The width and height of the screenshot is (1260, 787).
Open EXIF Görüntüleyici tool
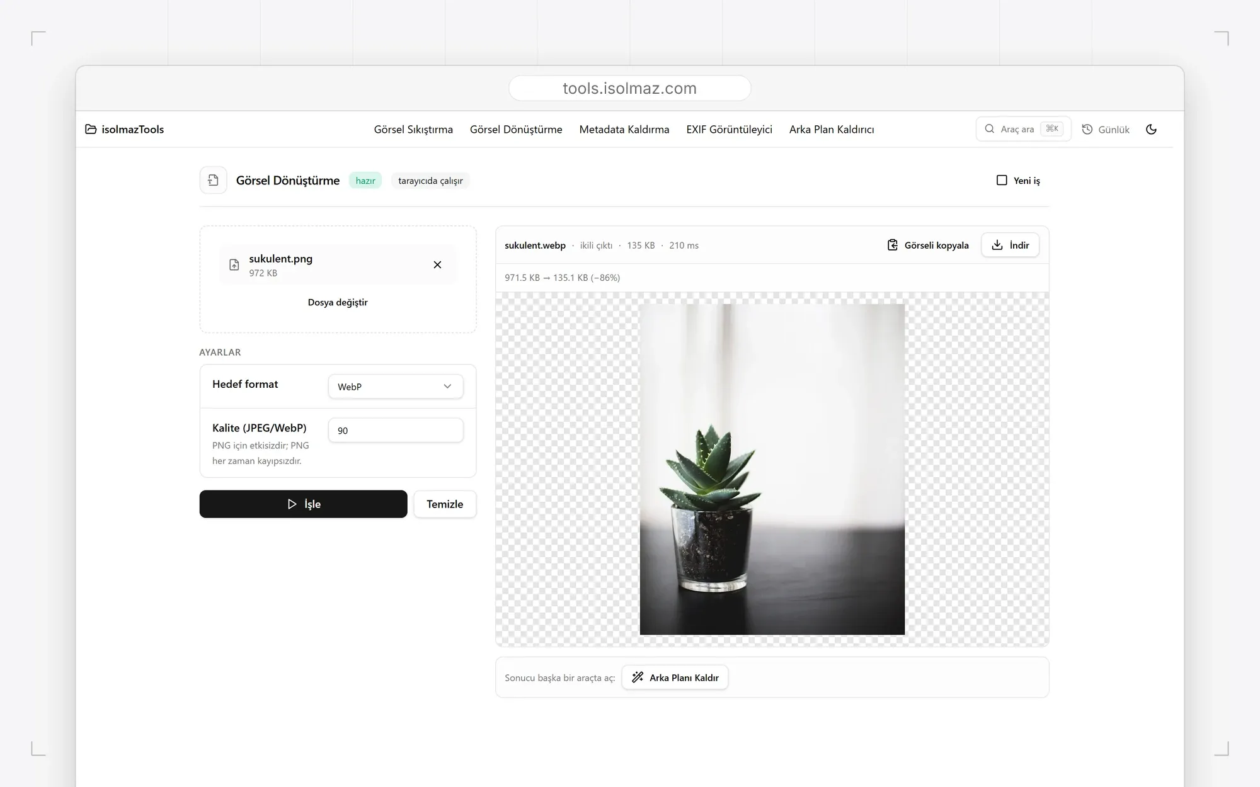(729, 129)
